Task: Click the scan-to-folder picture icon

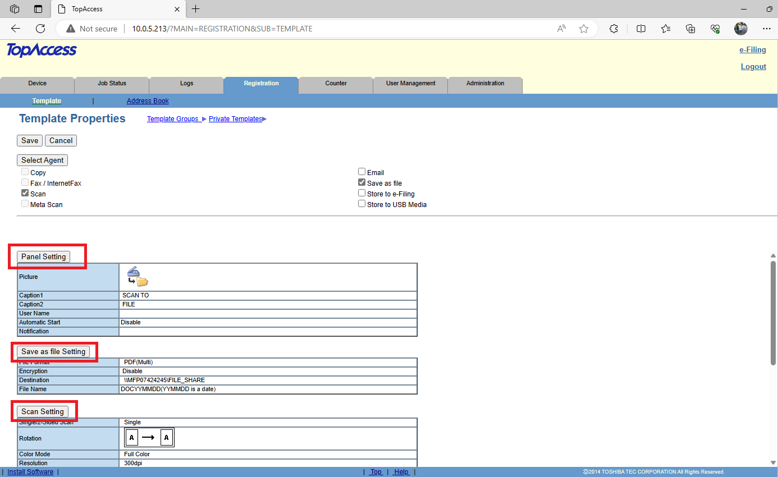Action: [138, 277]
